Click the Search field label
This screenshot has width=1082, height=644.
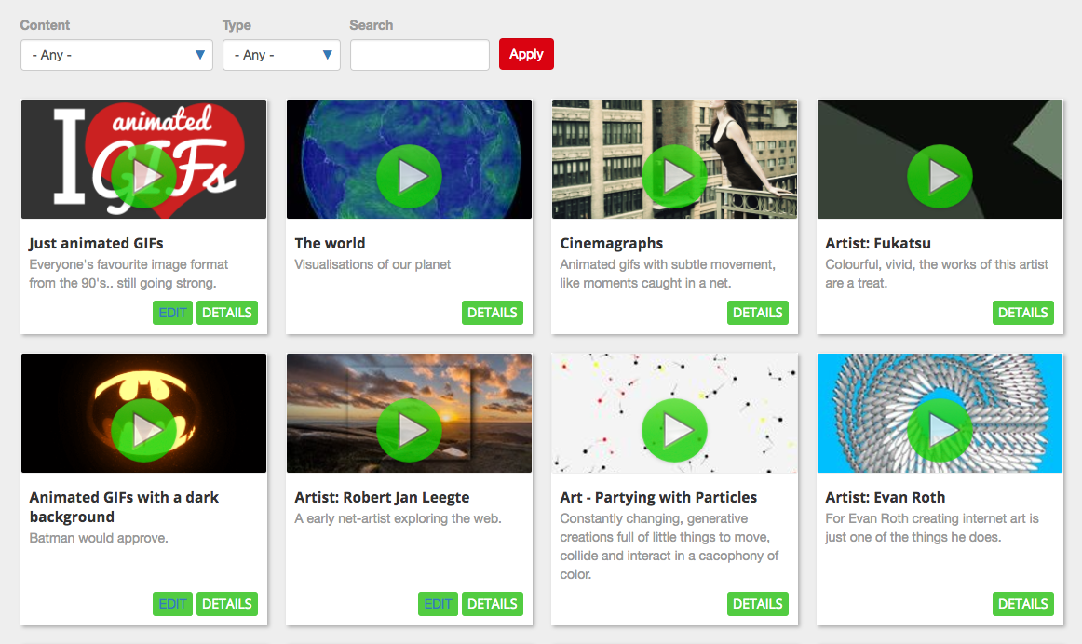(x=372, y=25)
